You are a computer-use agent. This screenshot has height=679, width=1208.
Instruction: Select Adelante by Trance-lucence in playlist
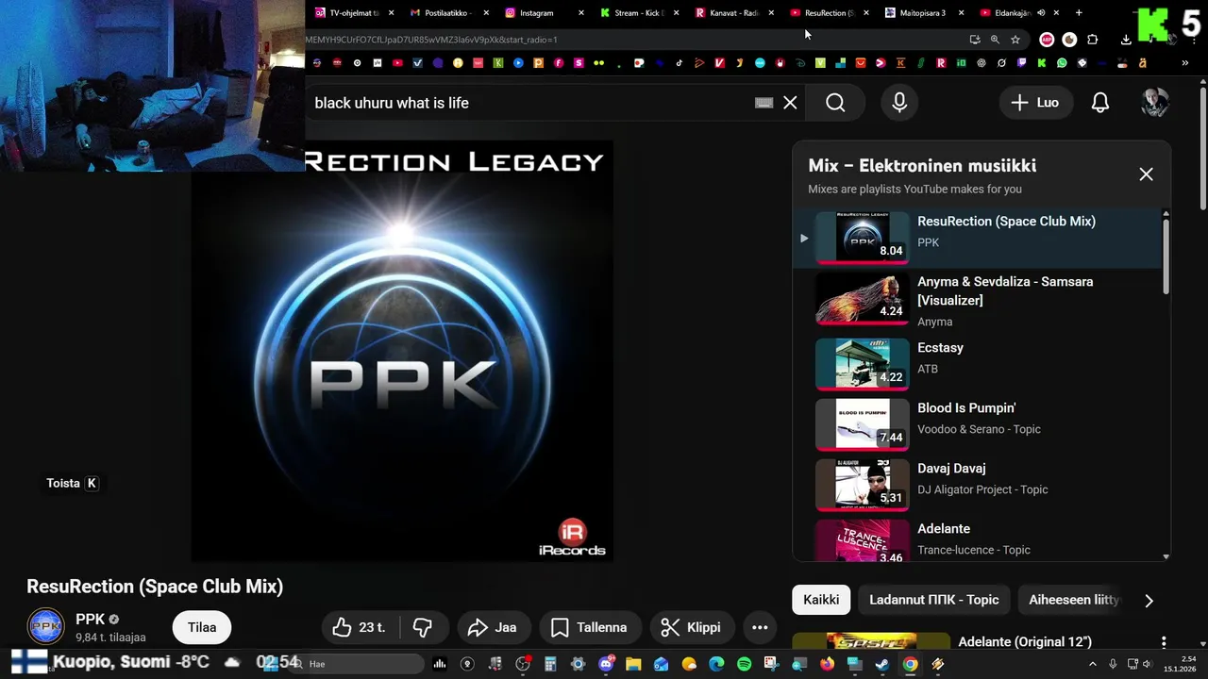(977, 540)
